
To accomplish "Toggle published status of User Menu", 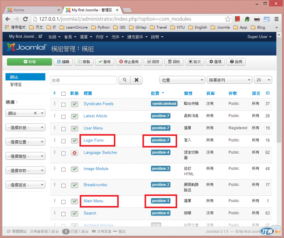I will coord(75,128).
